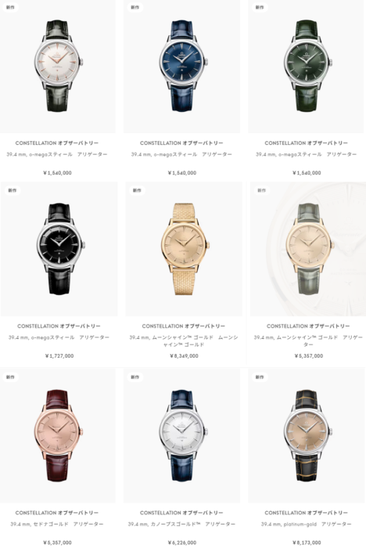This screenshot has height=548, width=366.
Task: Click the 新作 badge on the gold bracelet watch
Action: coord(137,190)
